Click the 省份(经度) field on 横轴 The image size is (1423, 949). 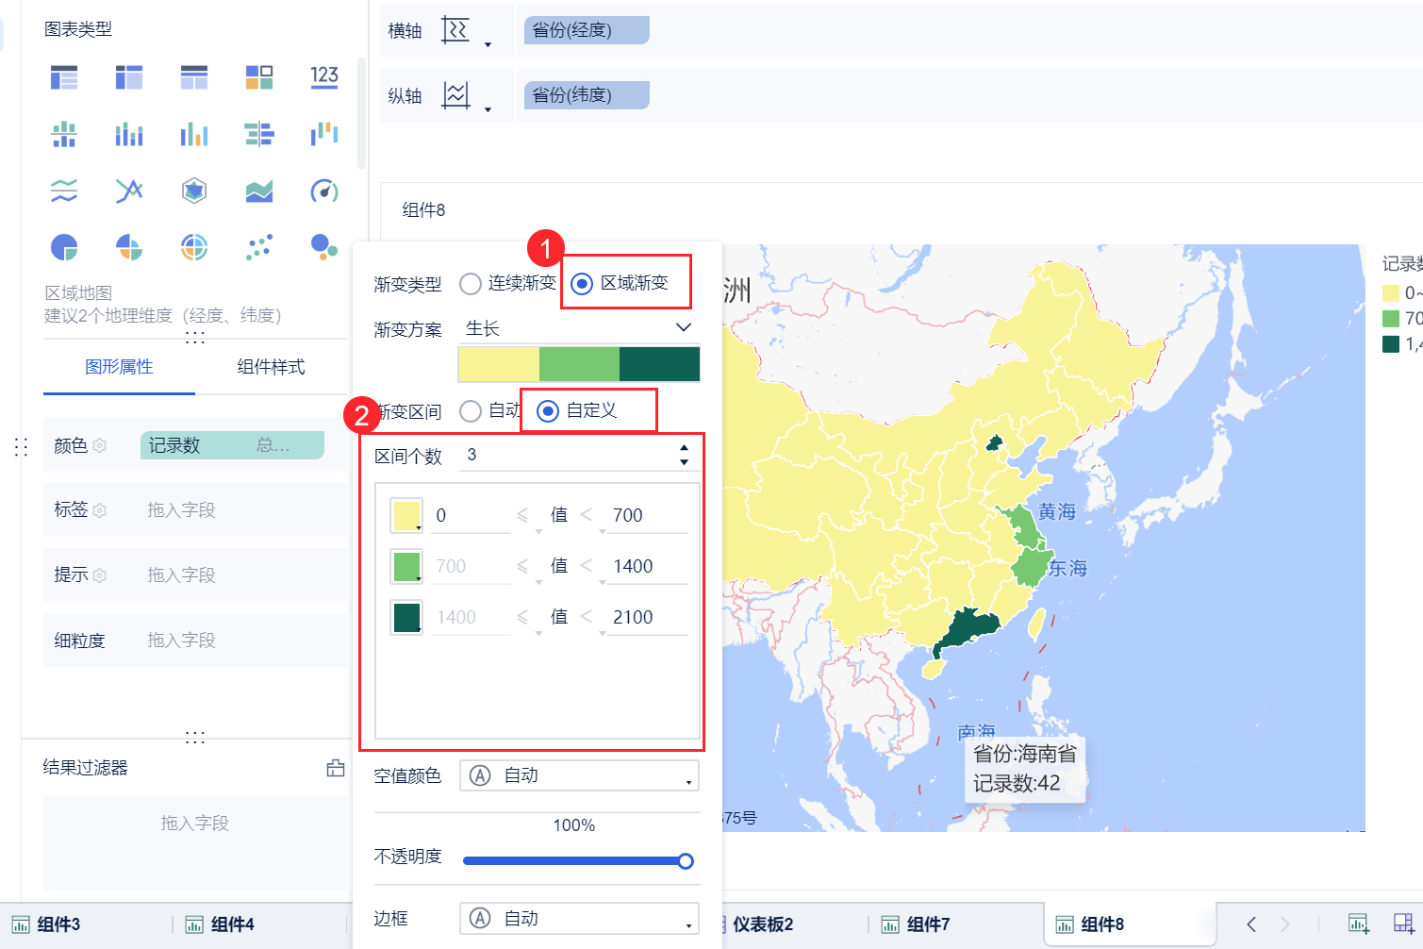click(587, 30)
